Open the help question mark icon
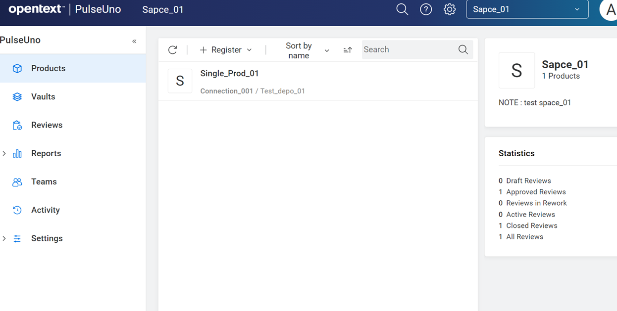Screen dimensions: 617x311 pyautogui.click(x=426, y=9)
